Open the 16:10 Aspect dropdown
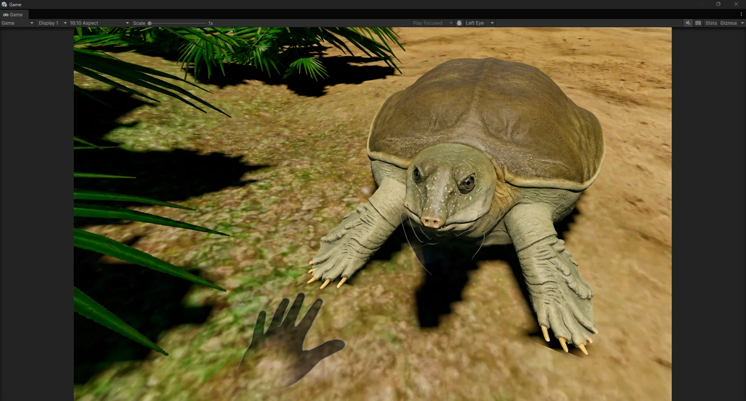The image size is (746, 401). click(99, 23)
